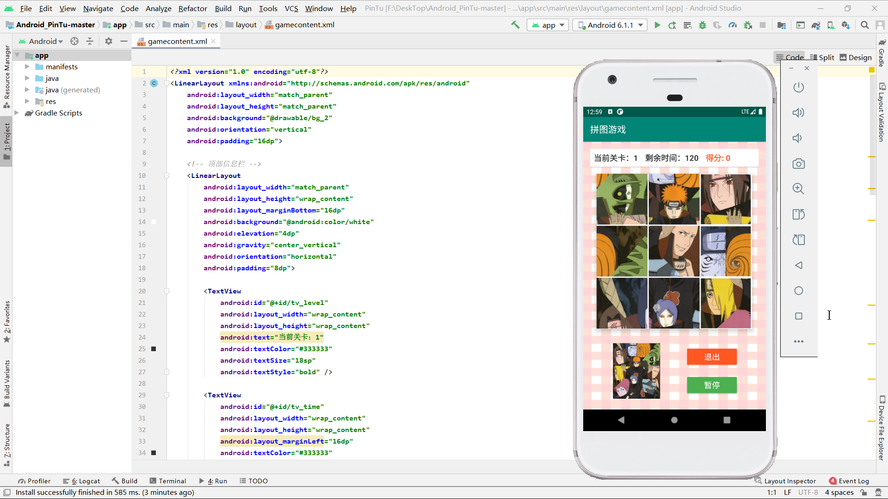Click the Search Everywhere magnifier icon
This screenshot has width=888, height=499.
(864, 25)
